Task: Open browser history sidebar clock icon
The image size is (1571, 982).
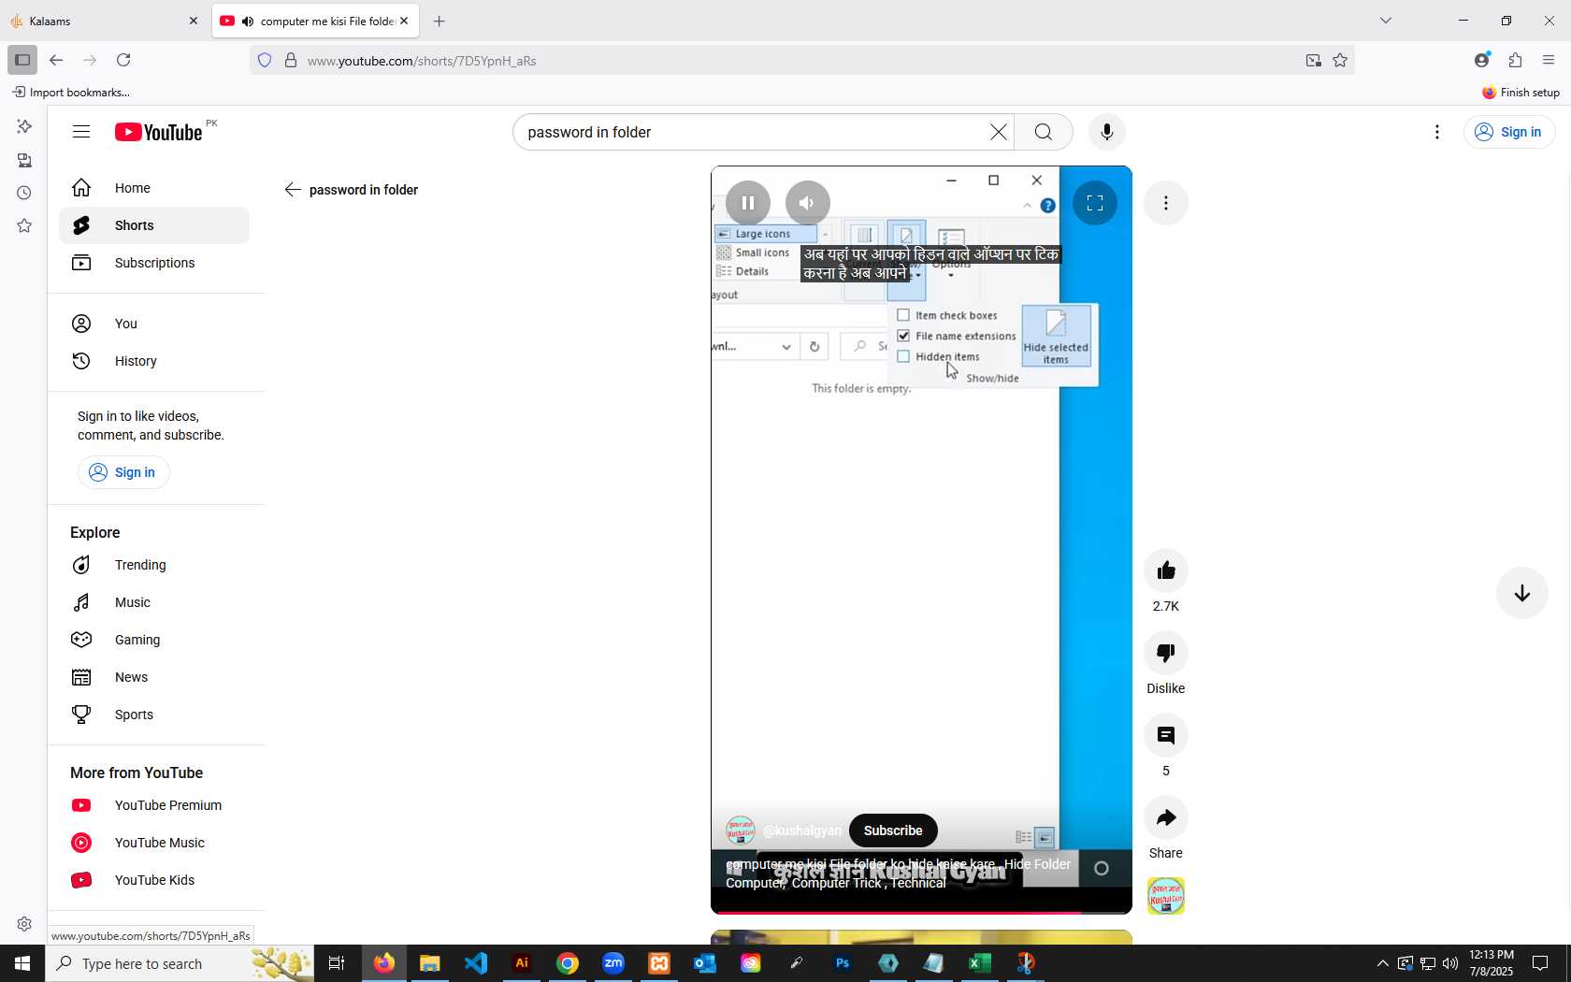Action: 24,193
